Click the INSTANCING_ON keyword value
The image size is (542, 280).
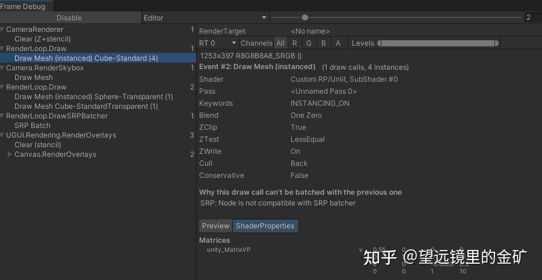[x=320, y=103]
